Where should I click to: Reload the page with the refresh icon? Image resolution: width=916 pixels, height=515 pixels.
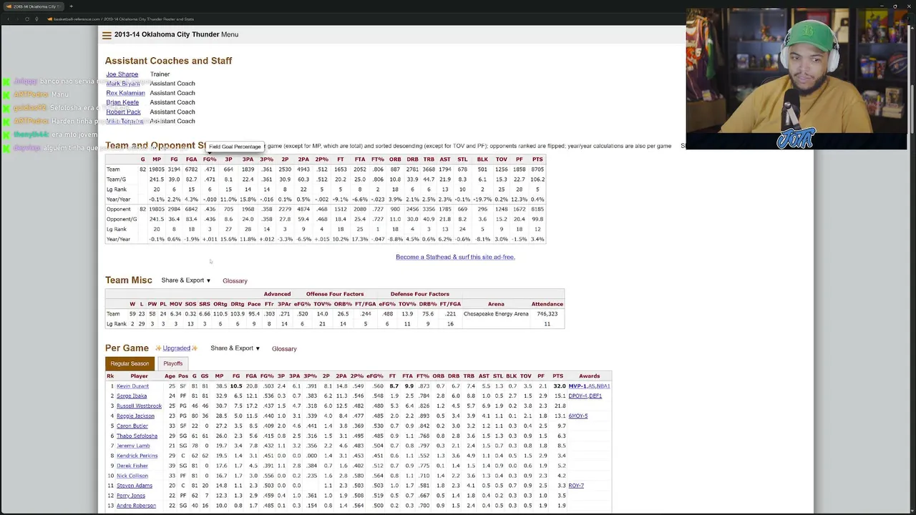[x=26, y=19]
